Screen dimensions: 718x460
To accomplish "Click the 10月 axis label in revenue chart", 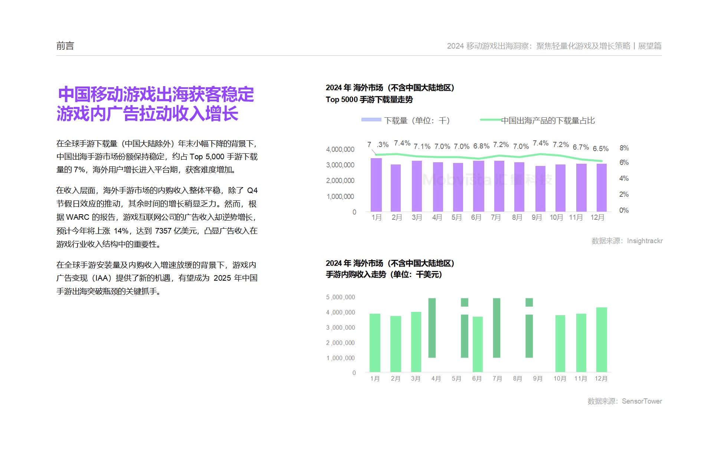I will (x=560, y=379).
